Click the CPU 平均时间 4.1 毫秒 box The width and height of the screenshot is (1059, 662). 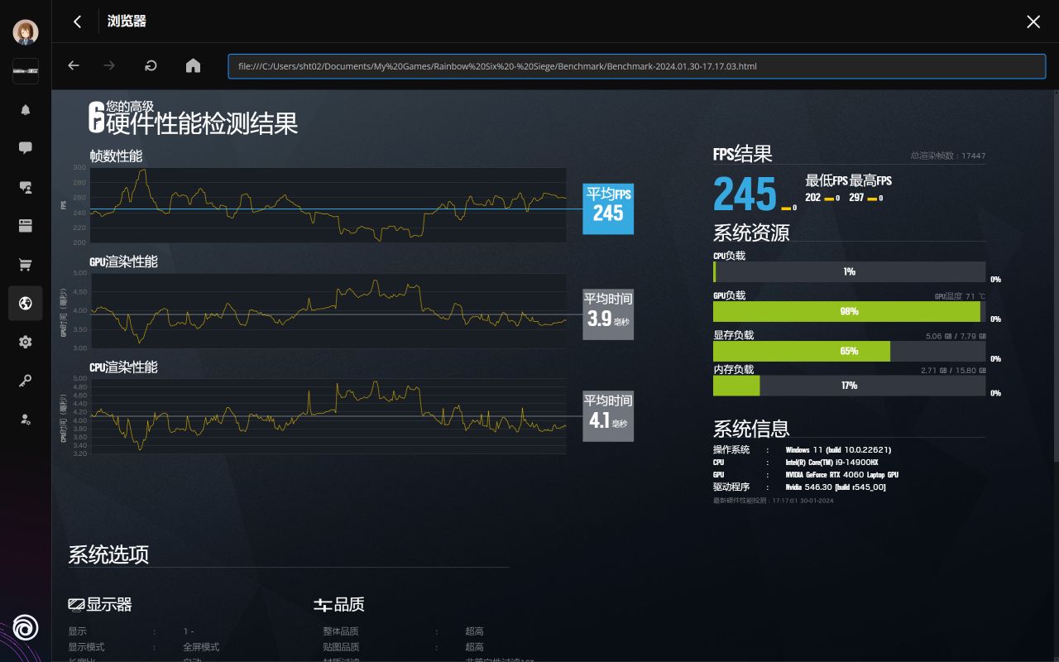(608, 416)
